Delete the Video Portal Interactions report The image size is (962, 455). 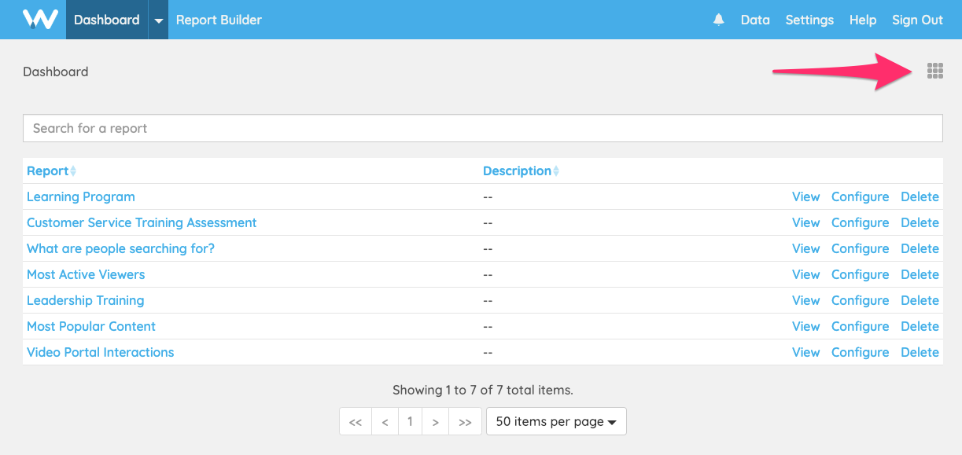(920, 352)
